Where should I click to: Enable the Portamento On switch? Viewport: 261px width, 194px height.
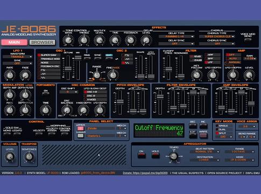click(x=46, y=93)
